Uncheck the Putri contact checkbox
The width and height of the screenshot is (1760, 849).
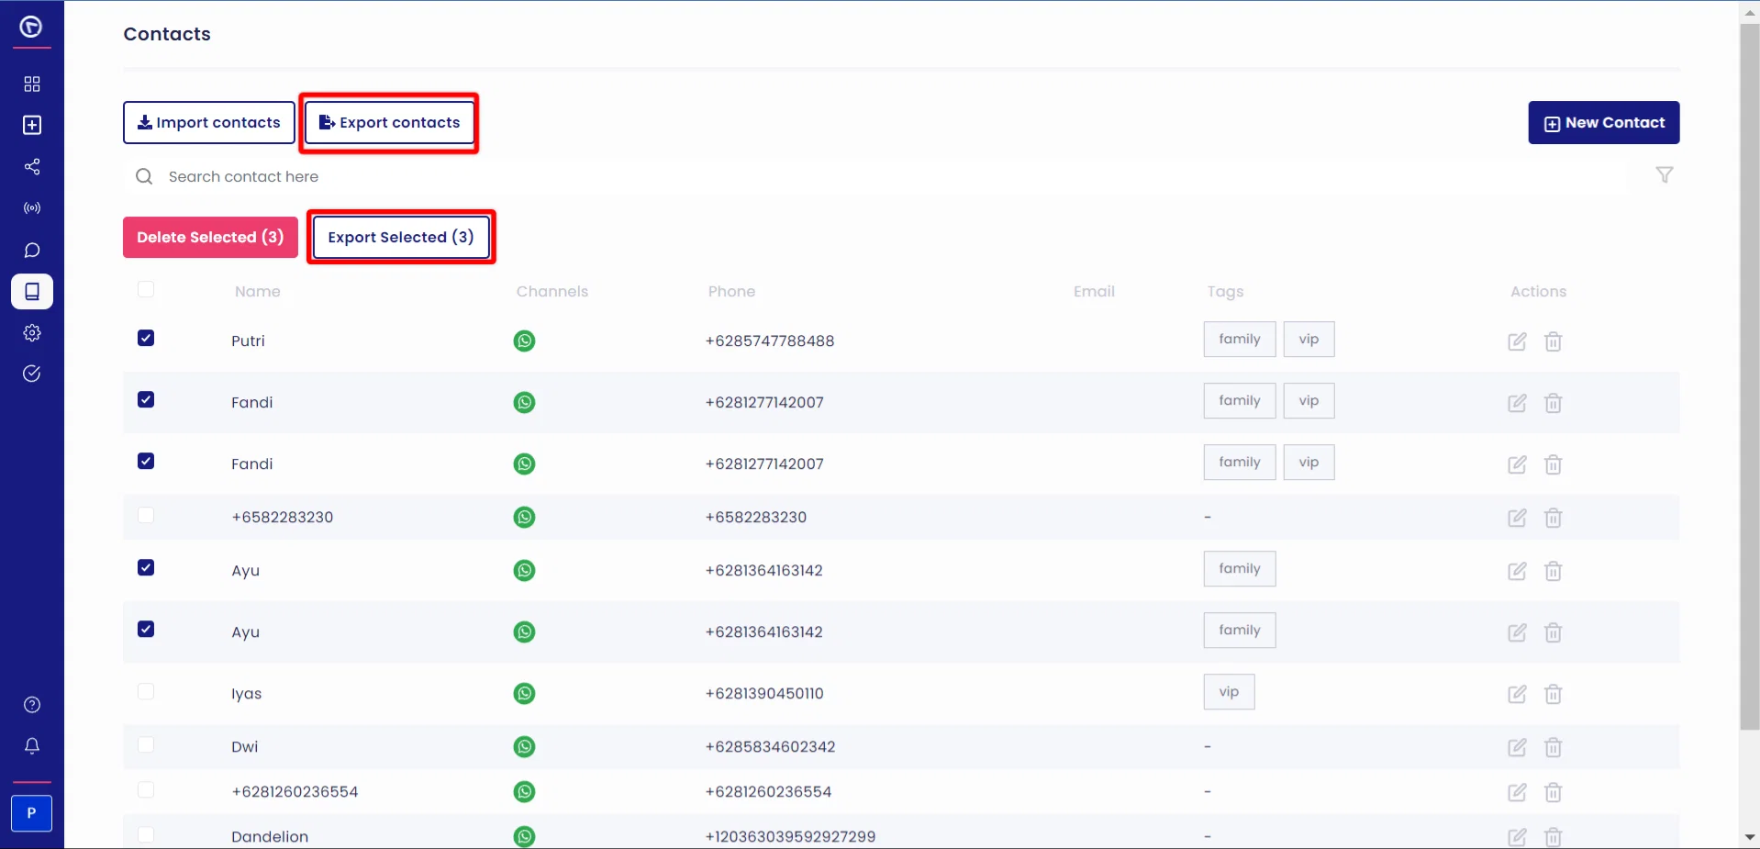point(146,338)
